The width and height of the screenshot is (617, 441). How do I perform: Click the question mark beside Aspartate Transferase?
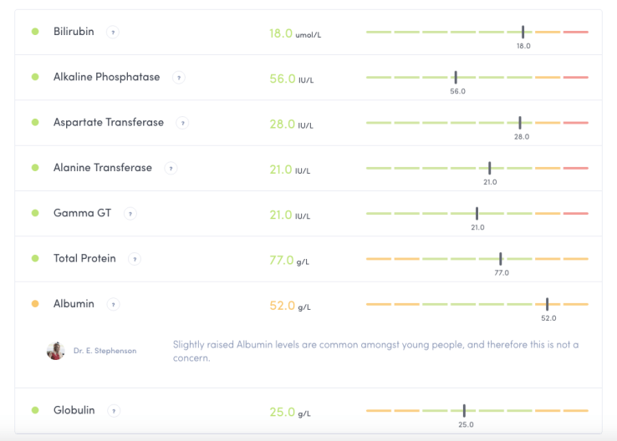tap(183, 123)
